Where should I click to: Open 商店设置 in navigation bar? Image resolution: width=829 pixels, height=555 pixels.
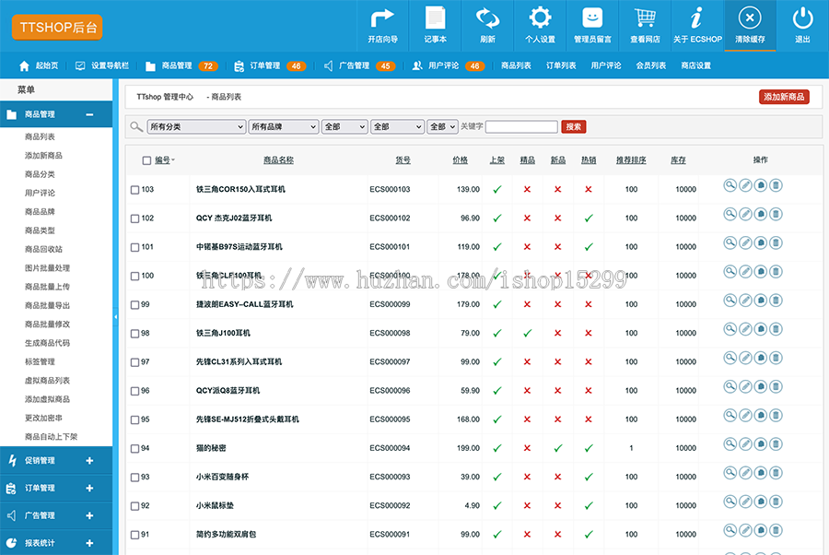[x=695, y=65]
